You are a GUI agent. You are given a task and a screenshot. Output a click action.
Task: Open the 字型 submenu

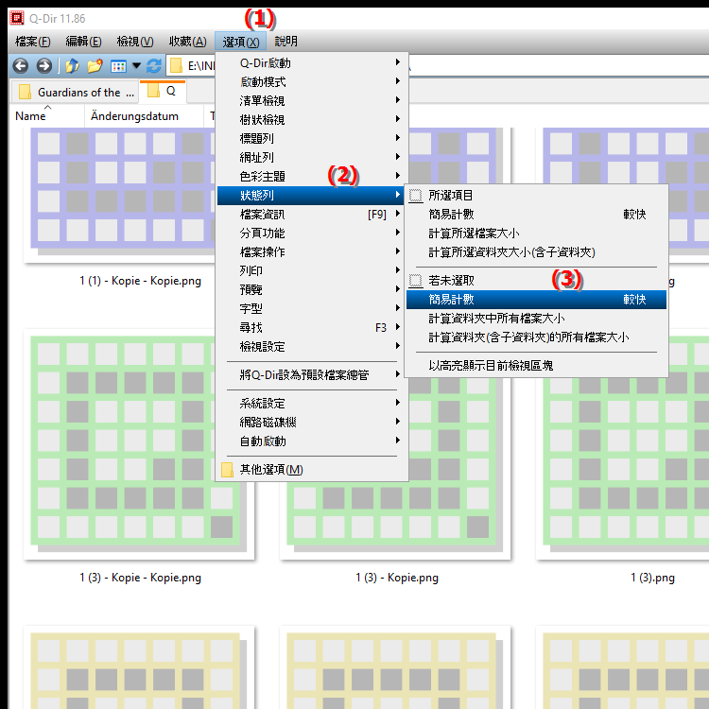tap(312, 309)
